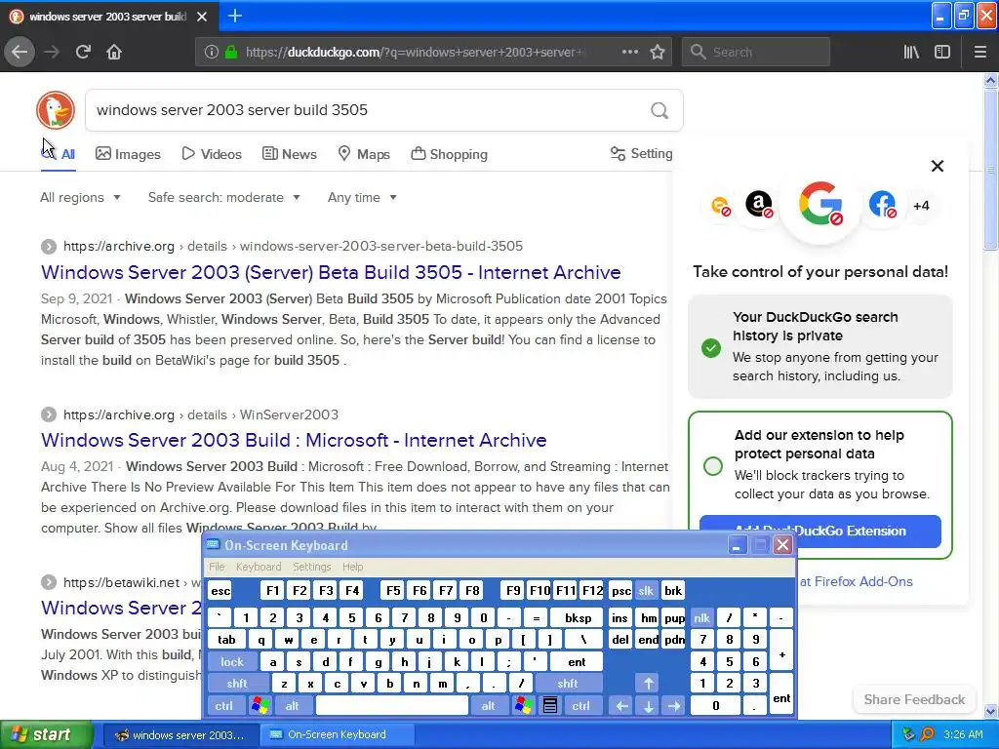Image resolution: width=999 pixels, height=749 pixels.
Task: Switch to the Shopping tab
Action: point(449,154)
